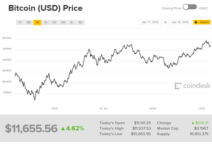Switch chart to 1m range

pyautogui.click(x=54, y=23)
